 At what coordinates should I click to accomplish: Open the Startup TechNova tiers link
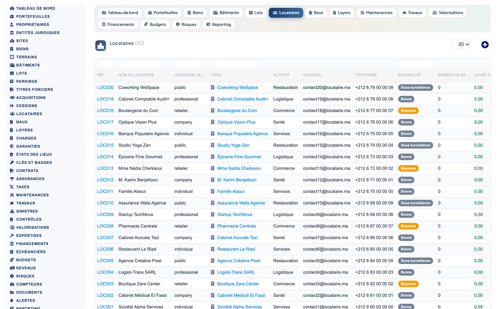click(234, 215)
